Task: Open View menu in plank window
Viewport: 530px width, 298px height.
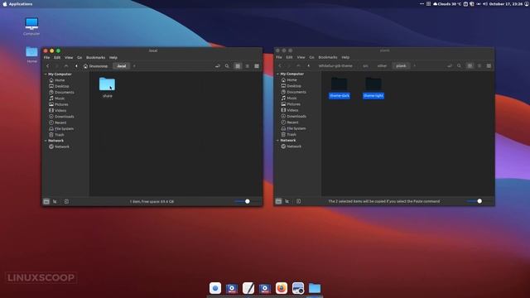Action: click(301, 57)
